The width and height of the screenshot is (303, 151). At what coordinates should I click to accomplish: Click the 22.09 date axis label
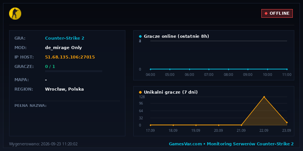264,130
